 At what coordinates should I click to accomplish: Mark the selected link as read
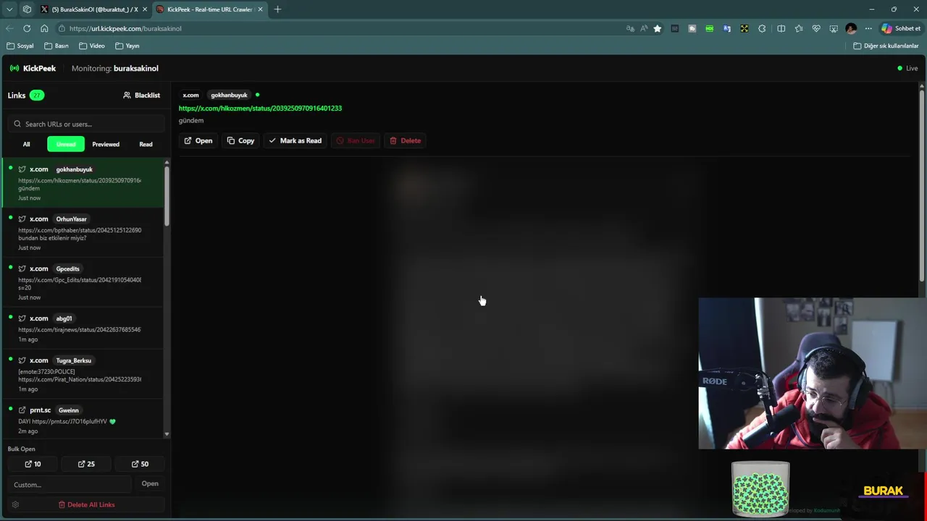point(295,140)
